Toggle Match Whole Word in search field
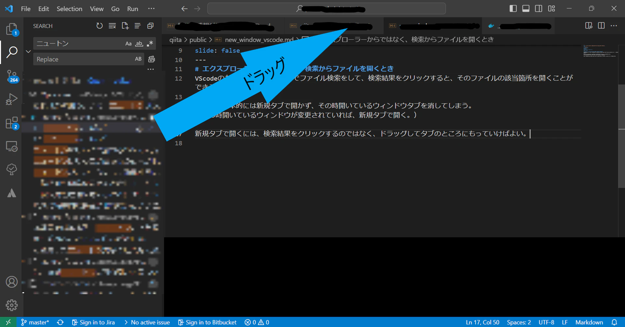Screen dimensions: 625x327 tap(139, 44)
